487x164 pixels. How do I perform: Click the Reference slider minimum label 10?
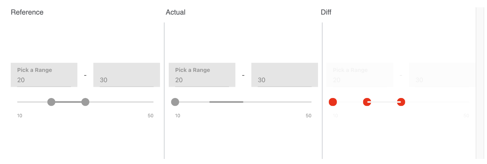(x=20, y=116)
